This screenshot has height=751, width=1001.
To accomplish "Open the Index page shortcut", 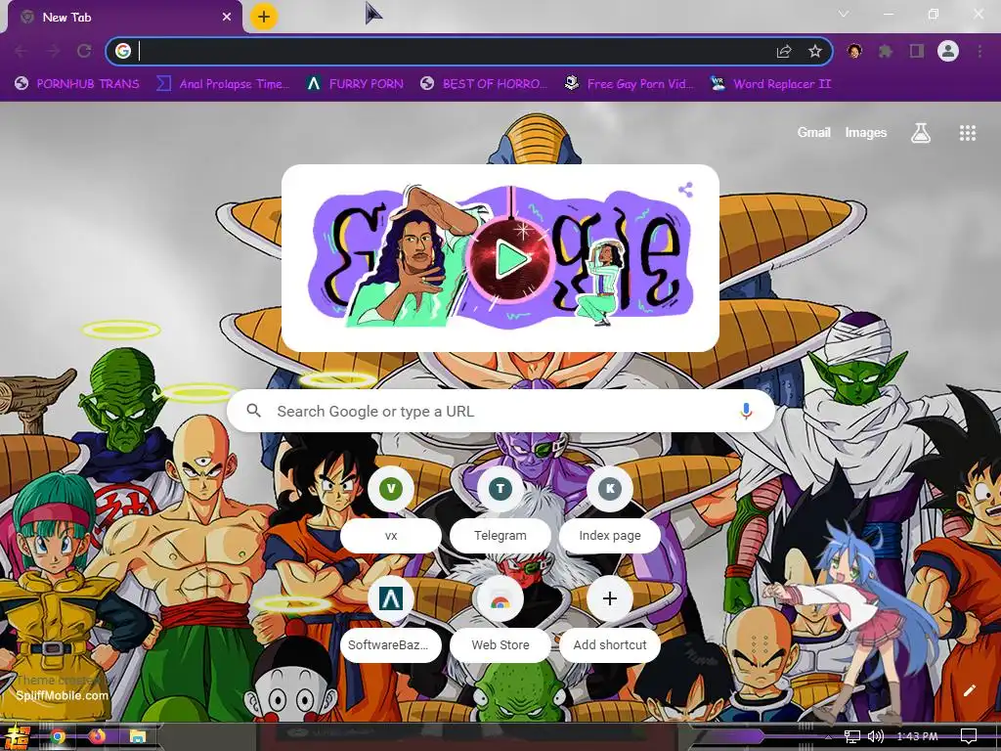I will (610, 510).
